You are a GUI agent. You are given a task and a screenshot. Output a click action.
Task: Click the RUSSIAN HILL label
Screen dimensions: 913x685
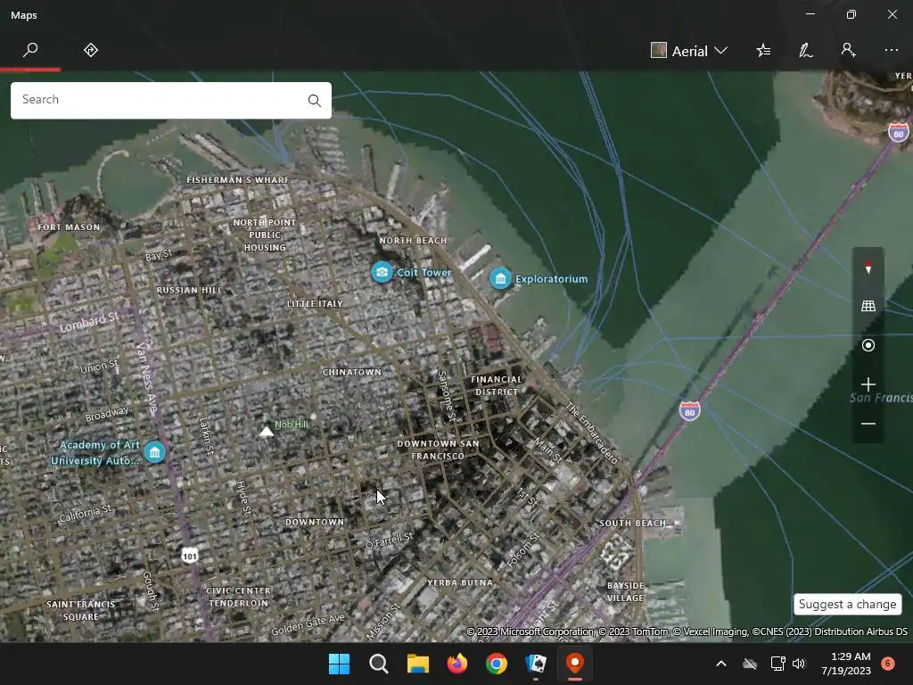[x=189, y=290]
